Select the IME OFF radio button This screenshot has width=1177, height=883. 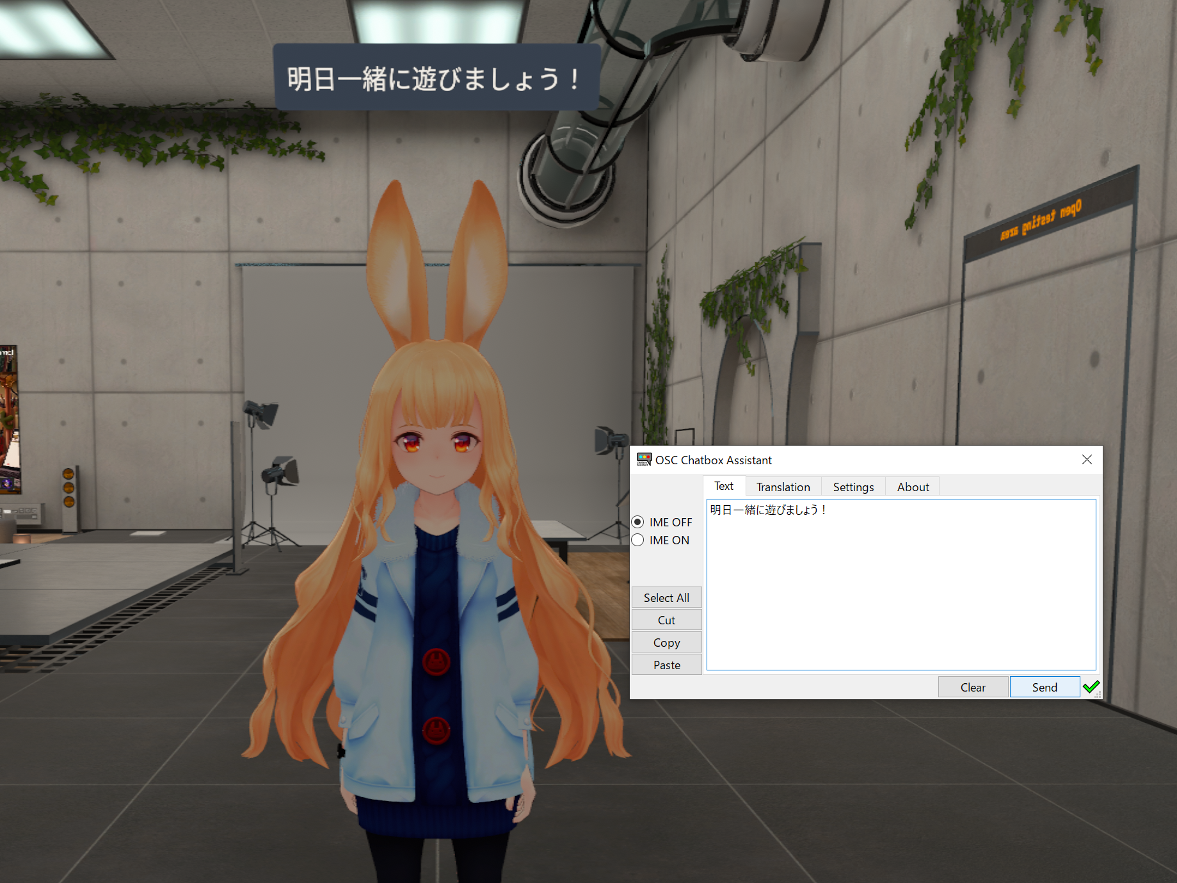(637, 522)
